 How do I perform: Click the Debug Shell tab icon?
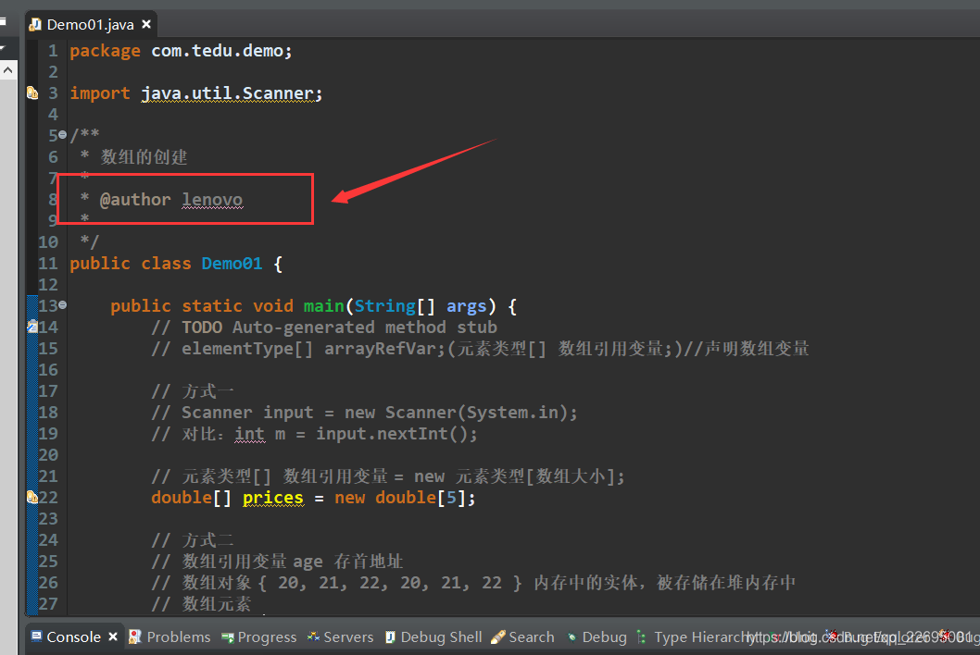coord(390,636)
